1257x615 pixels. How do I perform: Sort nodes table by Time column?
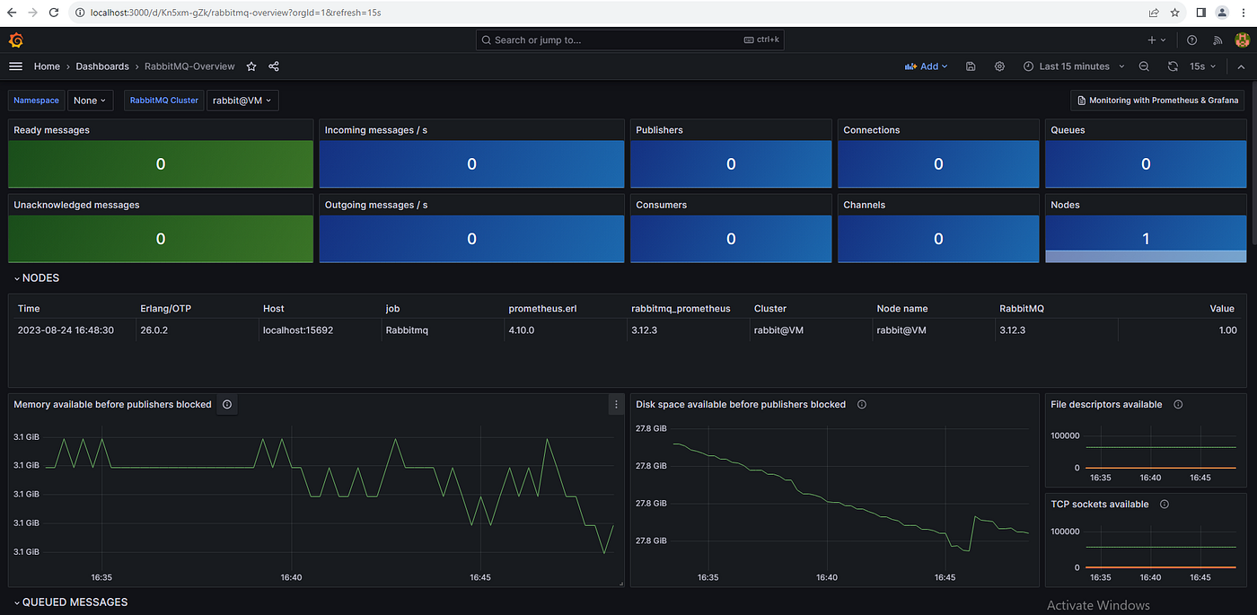29,309
